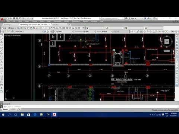This screenshot has height=134, width=179.
Task: Switch to the Drawing1 file tab
Action: point(8,25)
